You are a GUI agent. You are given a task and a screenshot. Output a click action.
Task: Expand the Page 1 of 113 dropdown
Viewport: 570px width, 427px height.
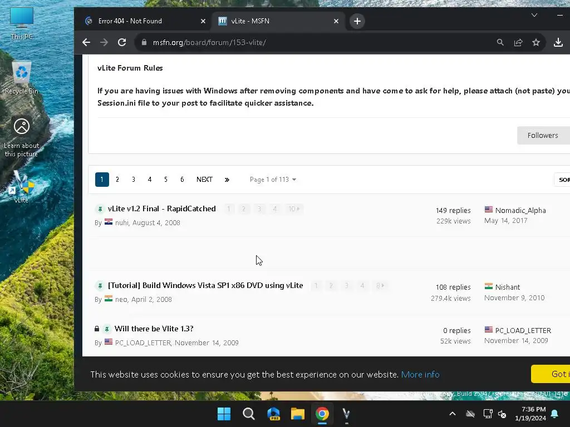click(x=273, y=180)
